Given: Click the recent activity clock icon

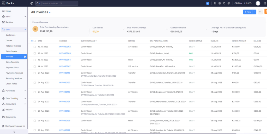Looking at the screenshot, I should [x=32, y=3].
